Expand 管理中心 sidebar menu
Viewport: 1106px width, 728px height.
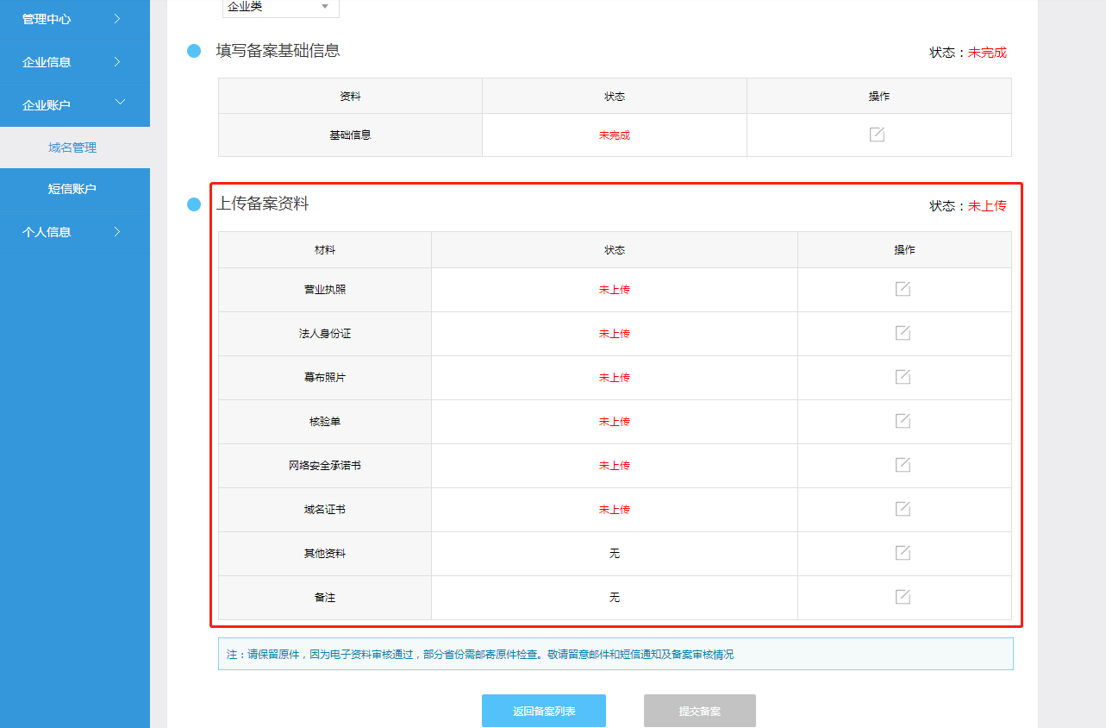(74, 19)
